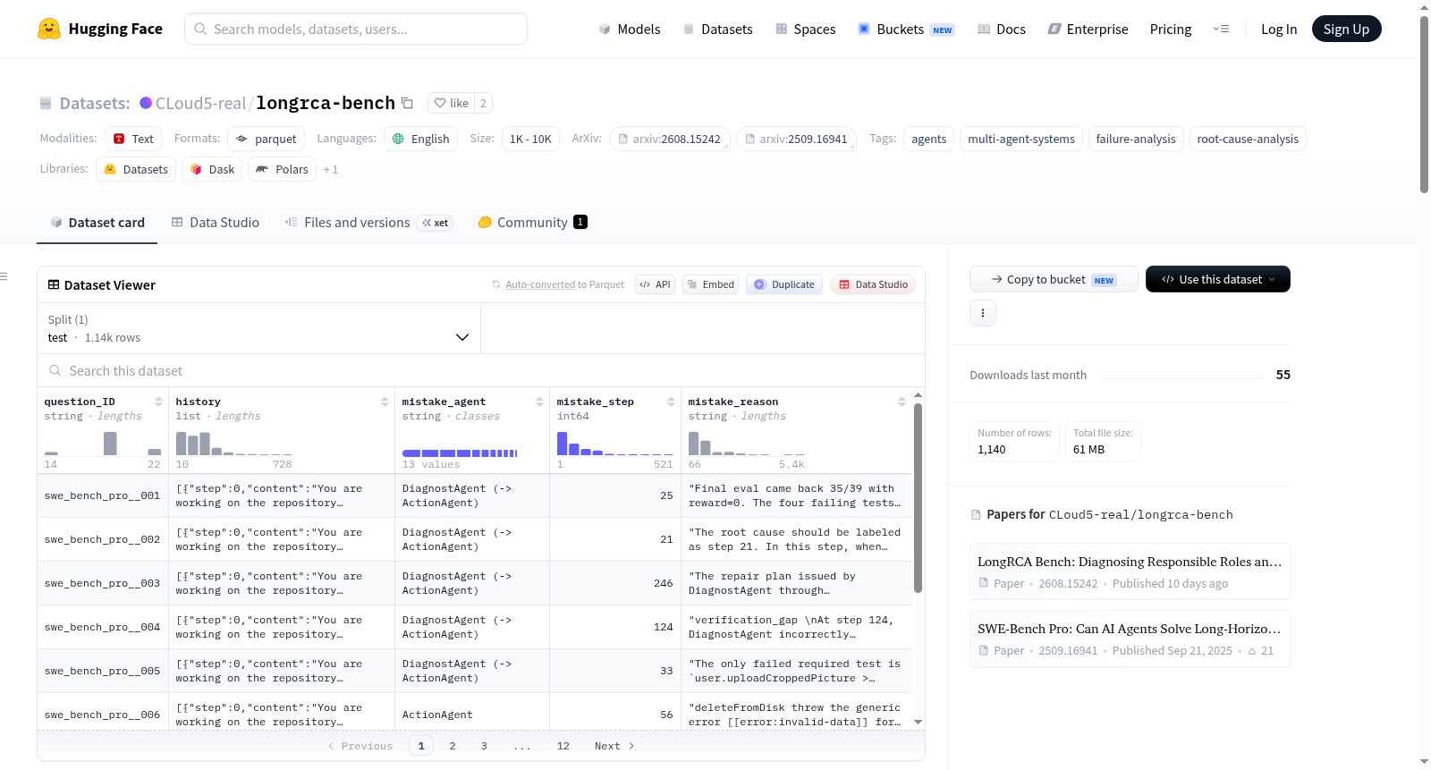Sort the mistake_step column
Screen dimensions: 1431x770
[671, 402]
